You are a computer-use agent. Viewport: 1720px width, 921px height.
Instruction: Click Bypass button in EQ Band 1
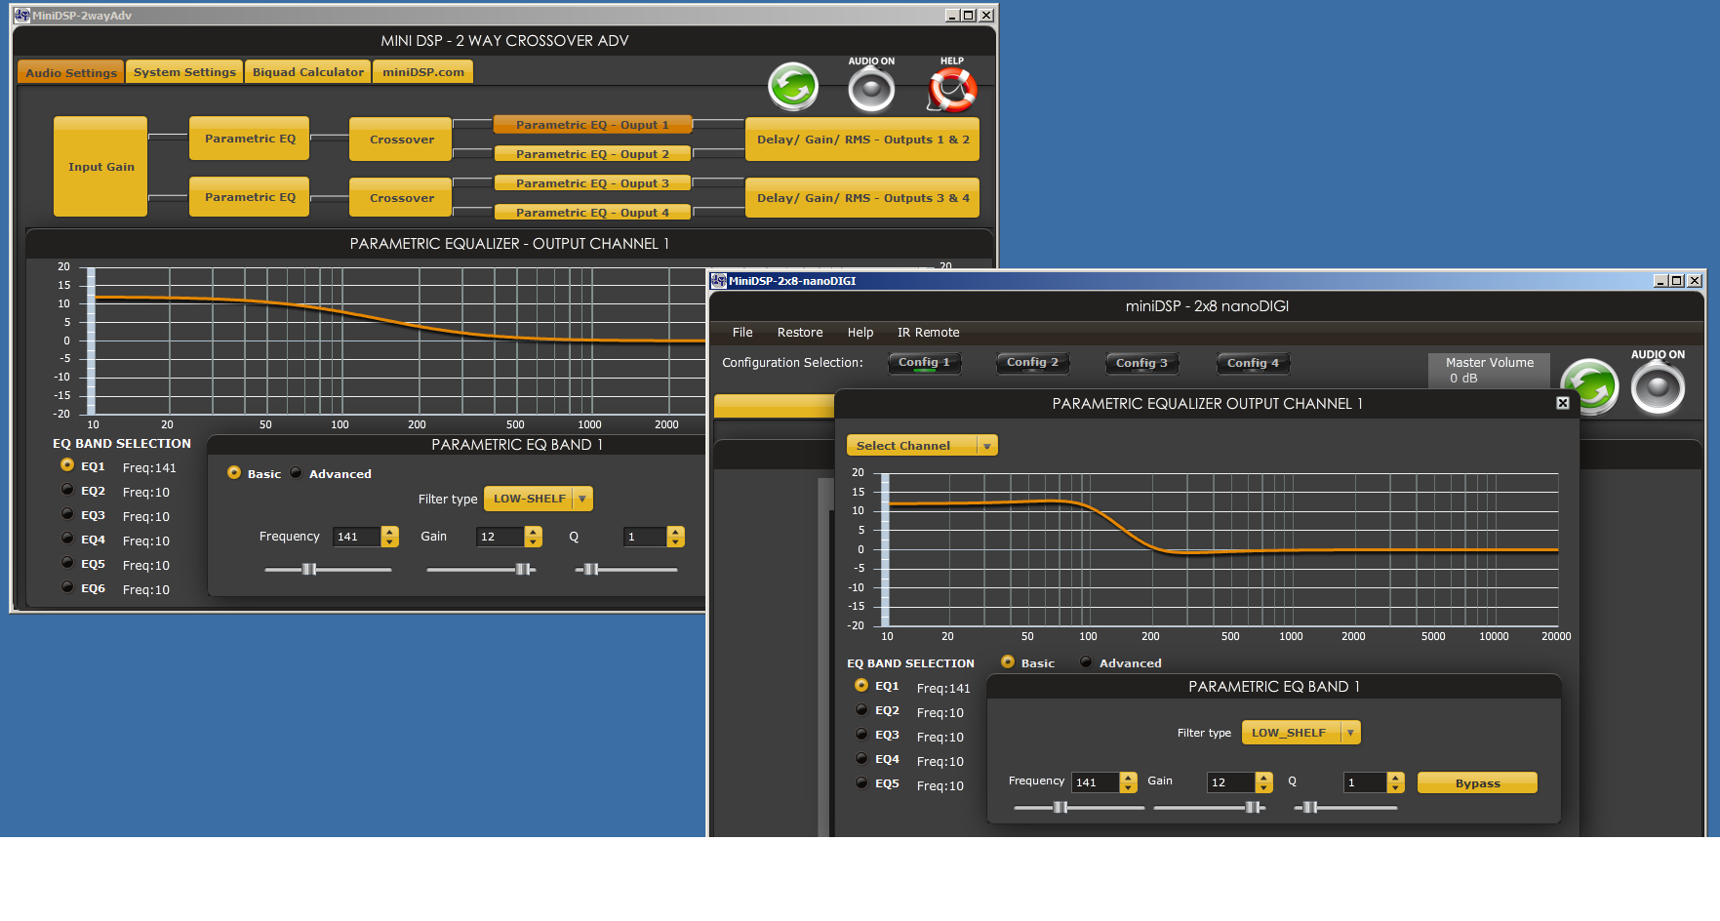tap(1477, 783)
